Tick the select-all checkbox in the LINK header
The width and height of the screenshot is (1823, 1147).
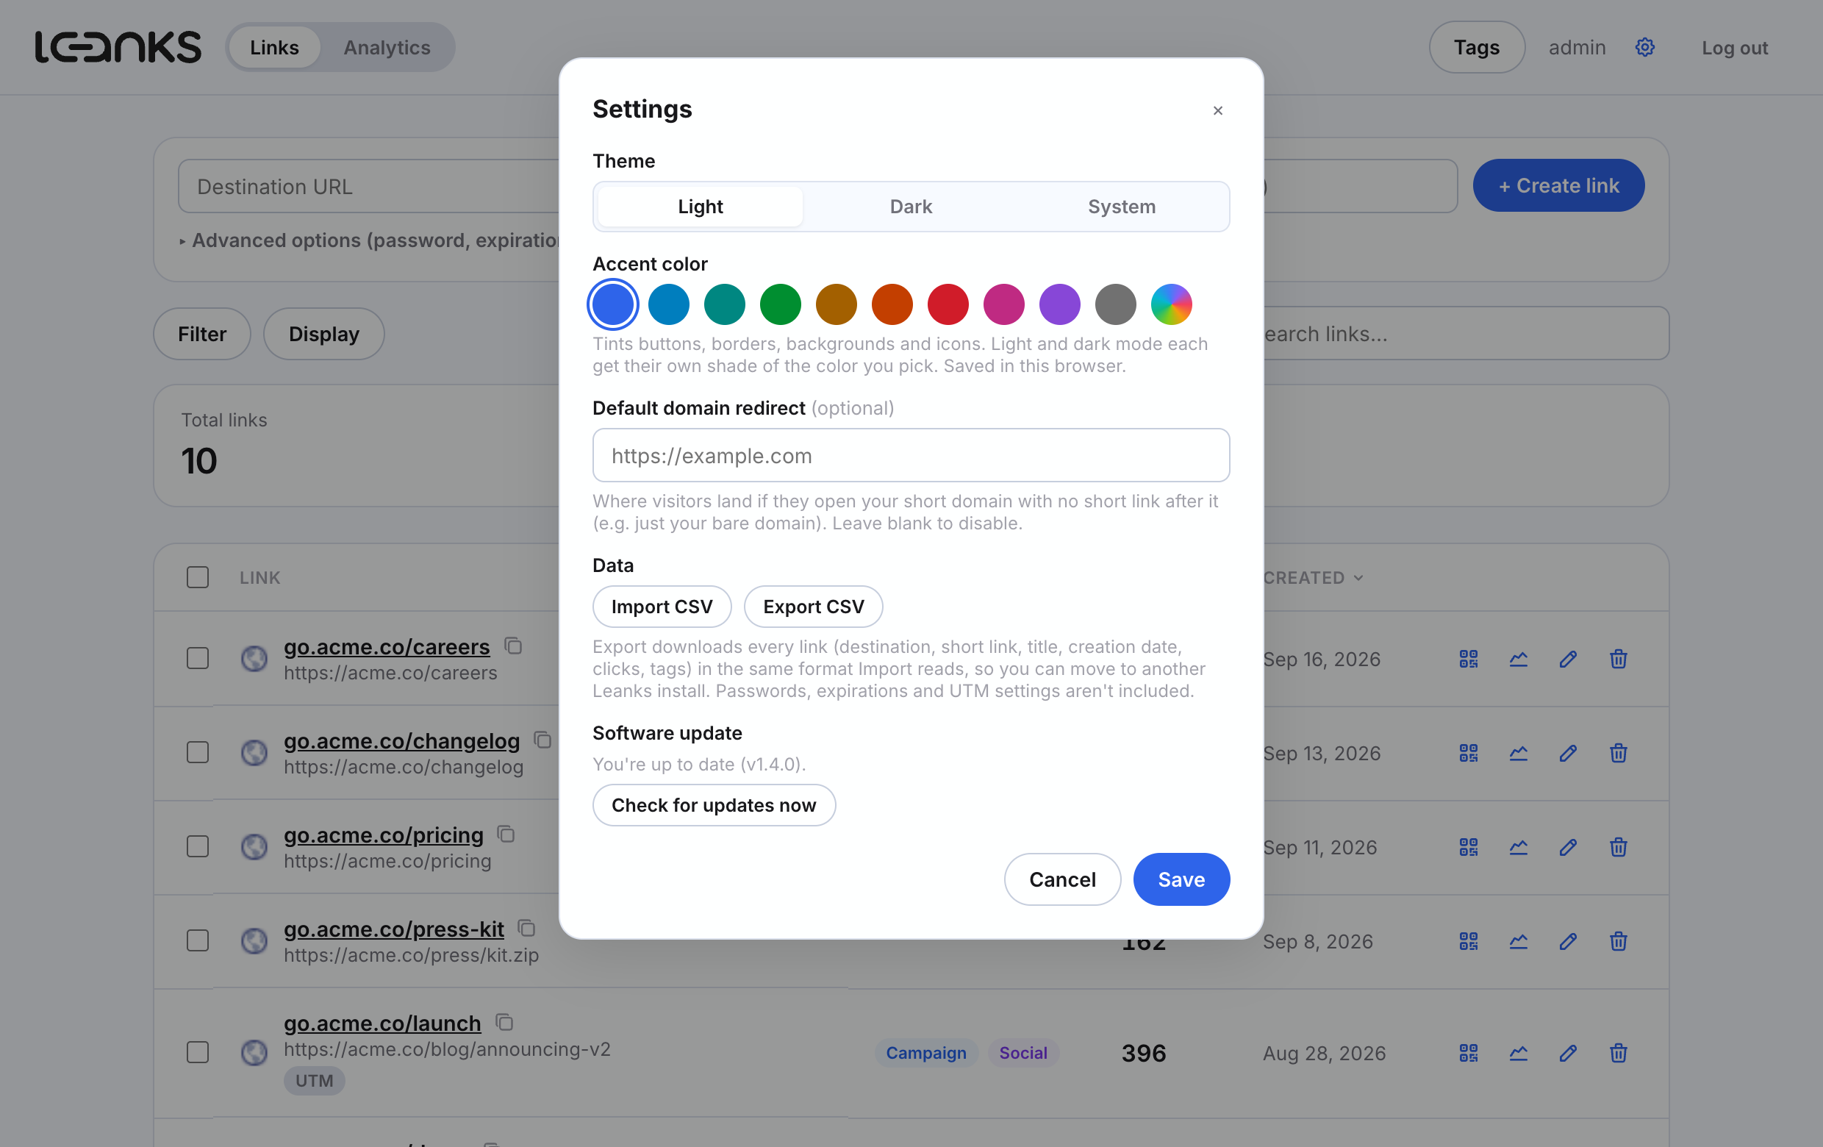pos(198,577)
